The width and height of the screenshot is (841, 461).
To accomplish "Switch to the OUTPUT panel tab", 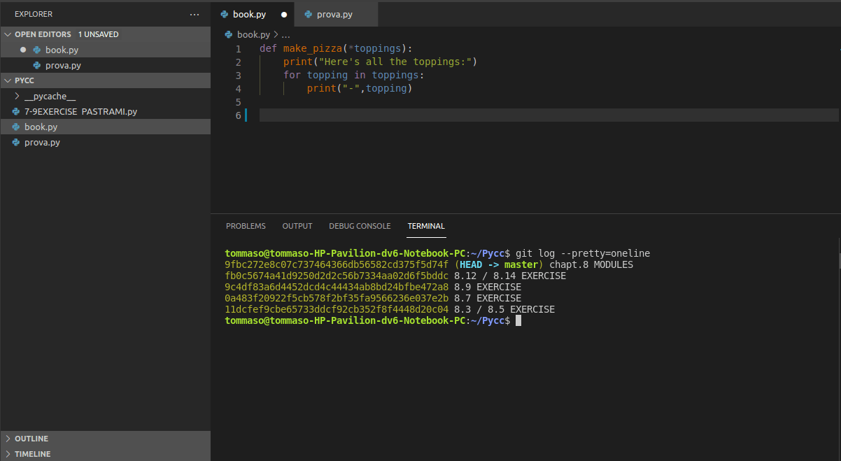I will [x=297, y=225].
